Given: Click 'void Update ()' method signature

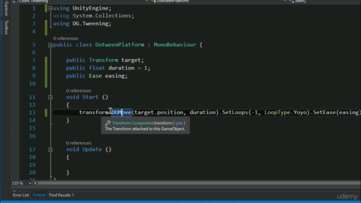Looking at the screenshot, I should pos(89,149).
